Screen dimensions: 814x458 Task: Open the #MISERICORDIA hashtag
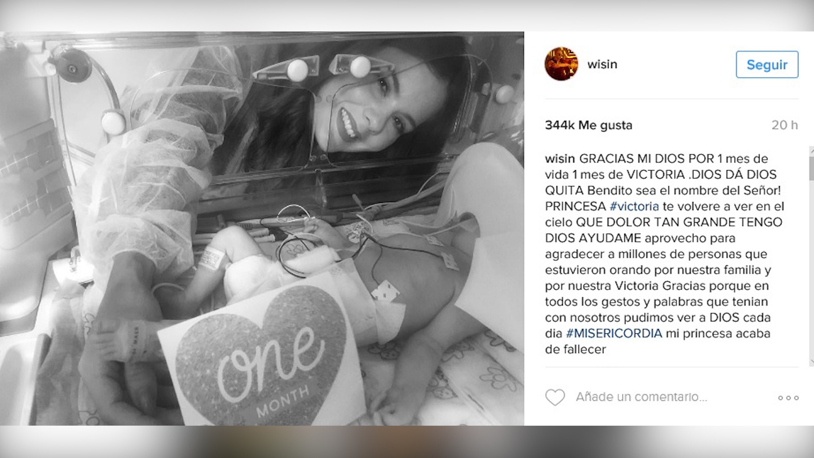614,333
